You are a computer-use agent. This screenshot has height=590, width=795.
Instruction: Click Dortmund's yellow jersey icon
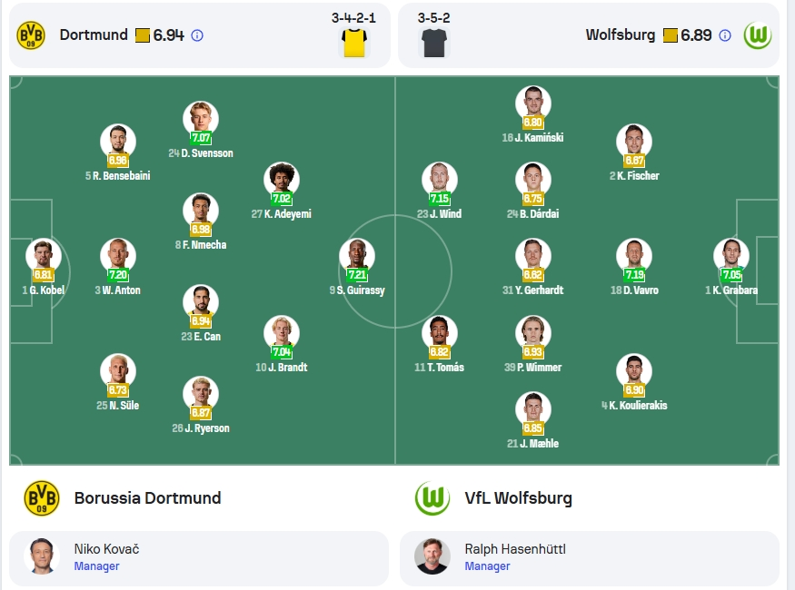(354, 43)
